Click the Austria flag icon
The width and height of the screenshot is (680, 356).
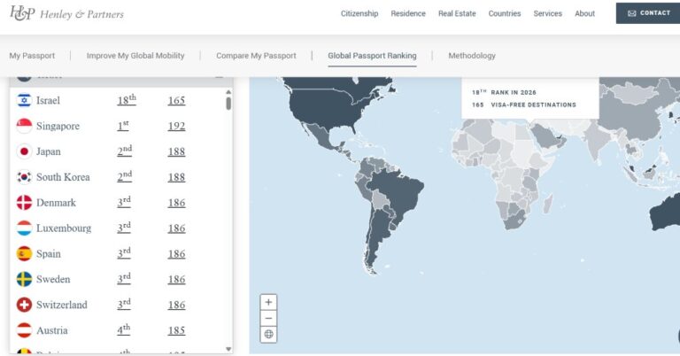pyautogui.click(x=24, y=330)
